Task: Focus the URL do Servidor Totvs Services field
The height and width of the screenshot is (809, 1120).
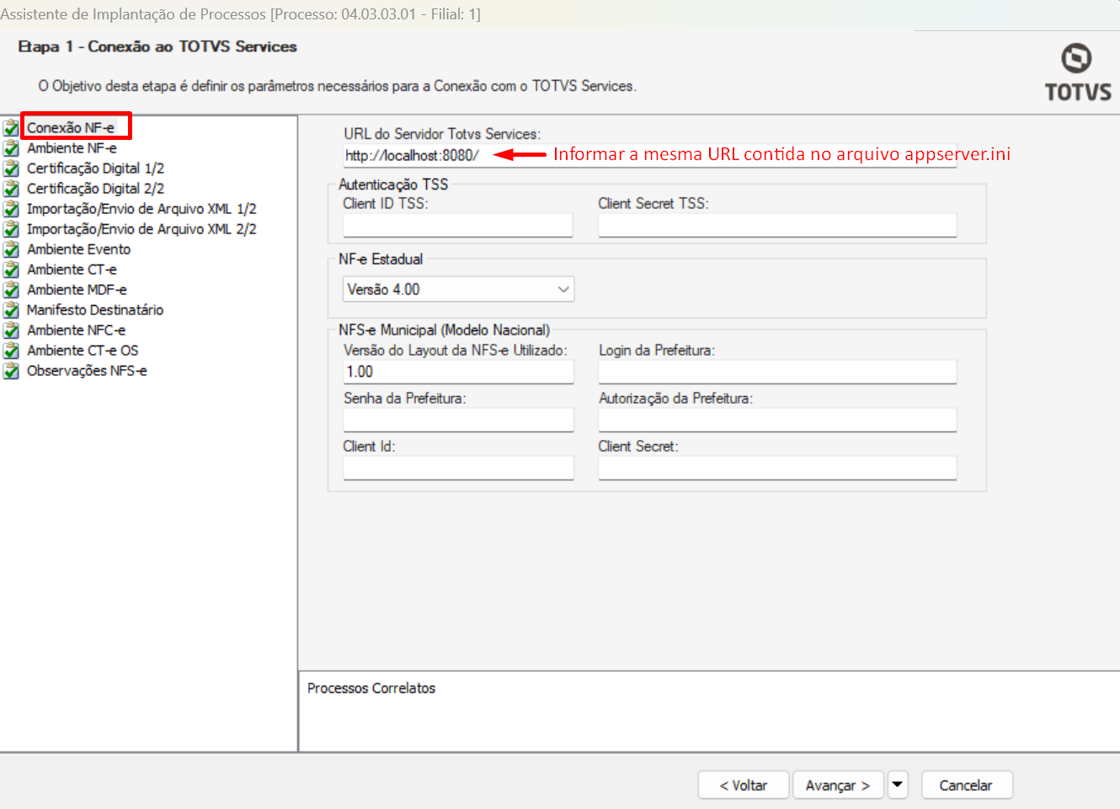Action: click(x=649, y=156)
